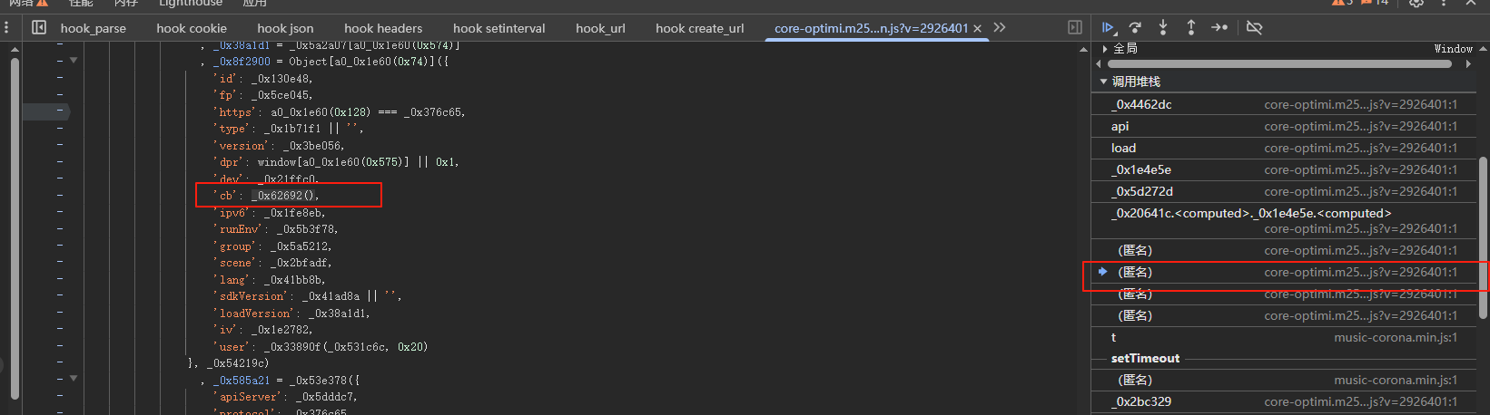Hide the file navigator sidebar
Image resolution: width=1490 pixels, height=415 pixels.
pos(39,28)
